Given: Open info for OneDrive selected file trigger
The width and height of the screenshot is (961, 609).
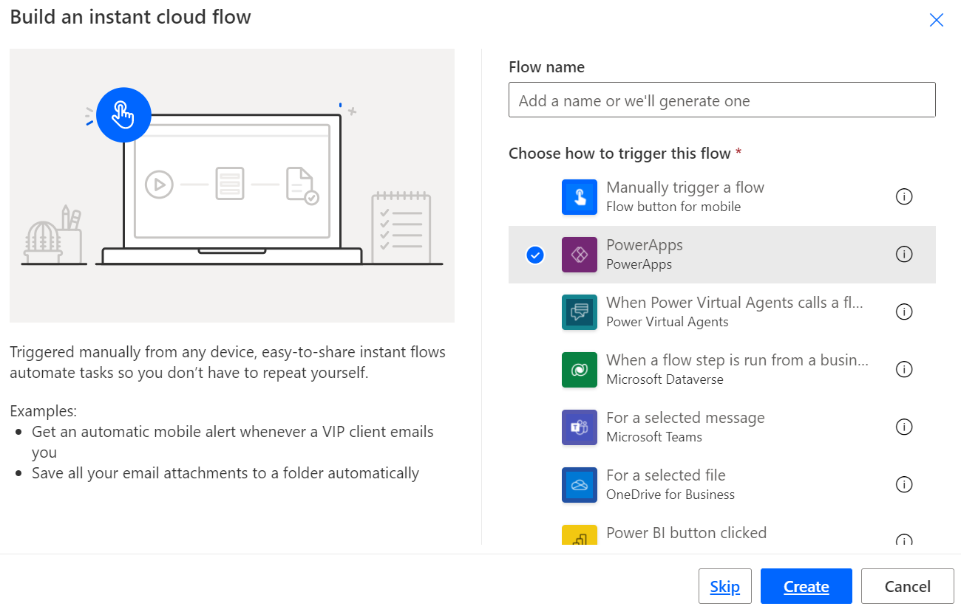Looking at the screenshot, I should tap(904, 484).
